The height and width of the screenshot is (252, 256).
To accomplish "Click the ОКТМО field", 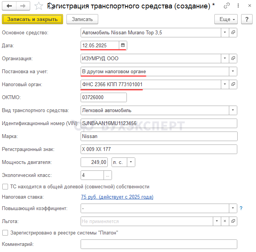I will pyautogui.click(x=104, y=98).
